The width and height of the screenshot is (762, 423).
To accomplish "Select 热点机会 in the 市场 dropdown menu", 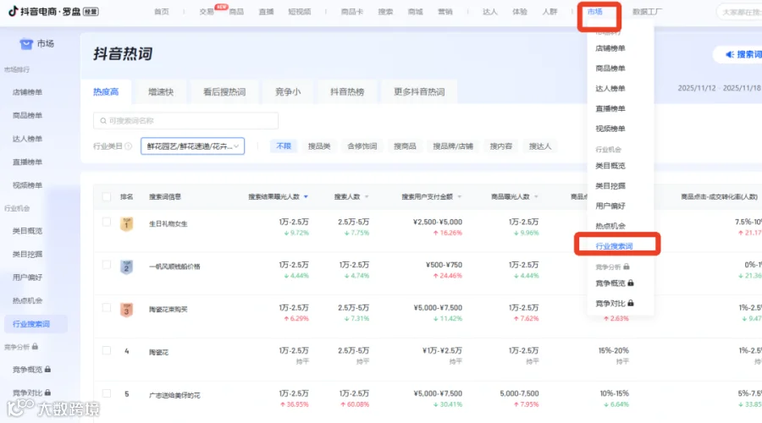I will 610,226.
